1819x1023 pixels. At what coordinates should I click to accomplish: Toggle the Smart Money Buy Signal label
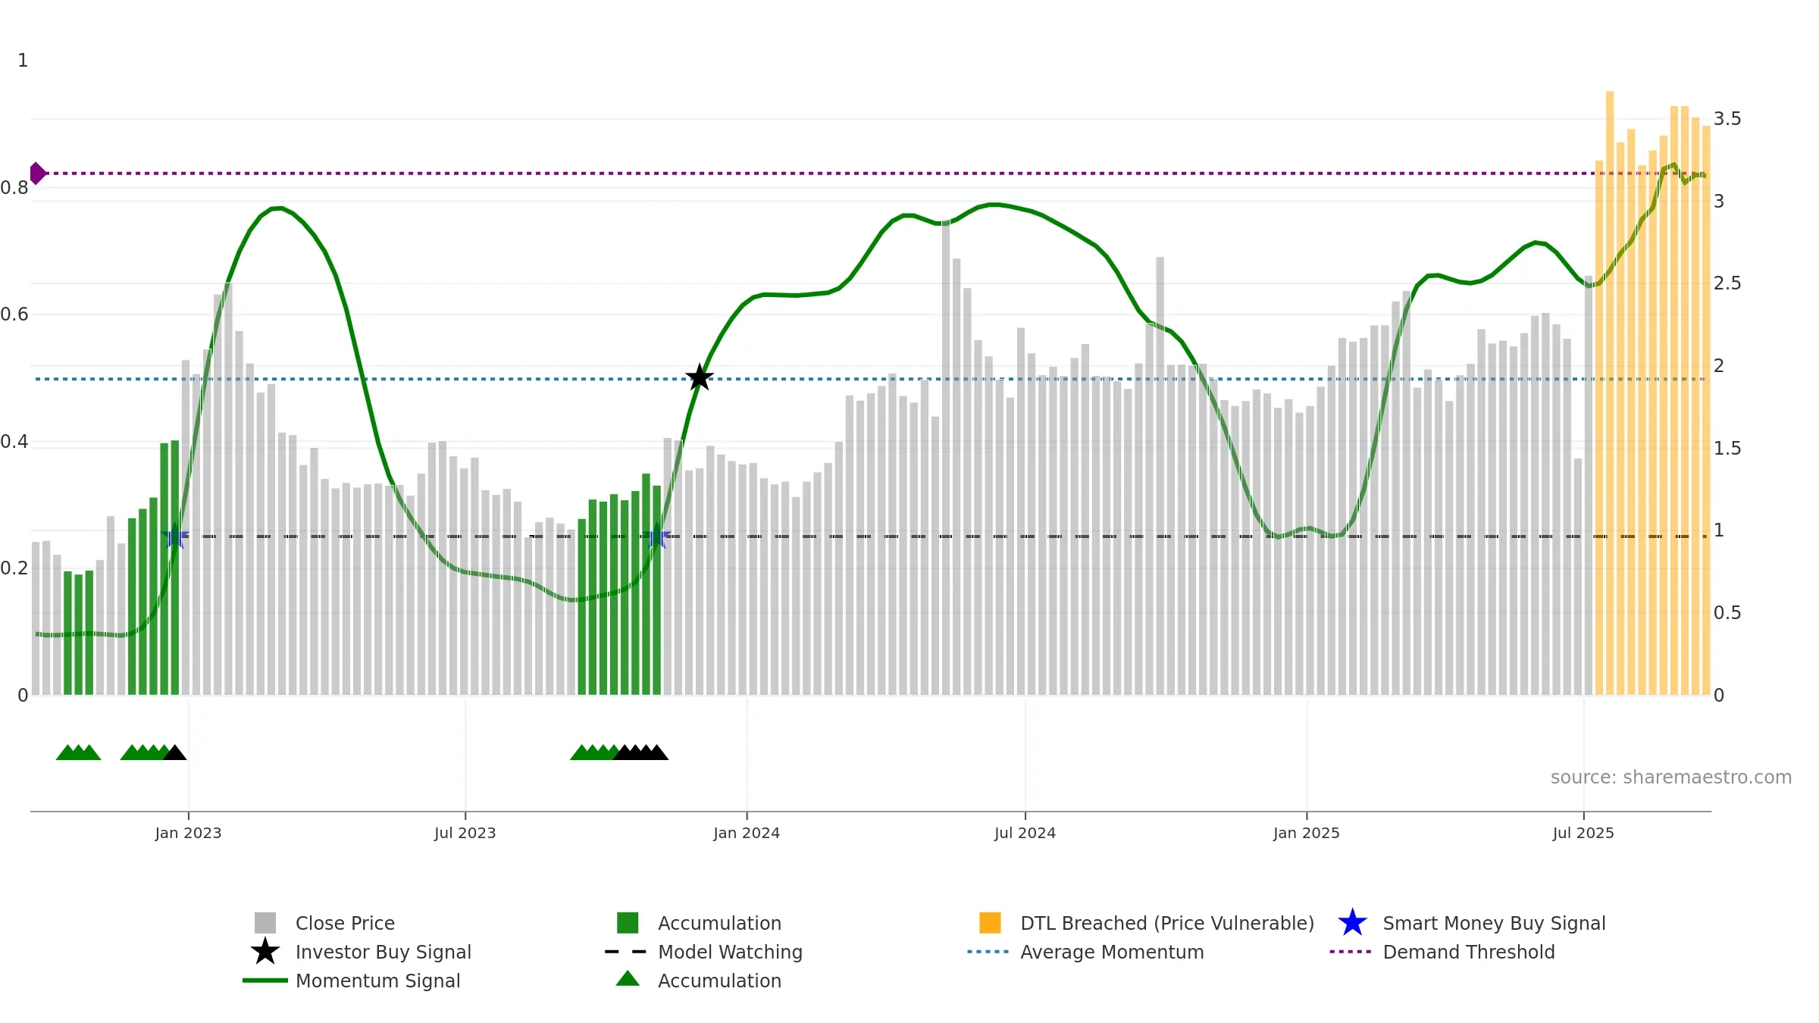(x=1494, y=923)
